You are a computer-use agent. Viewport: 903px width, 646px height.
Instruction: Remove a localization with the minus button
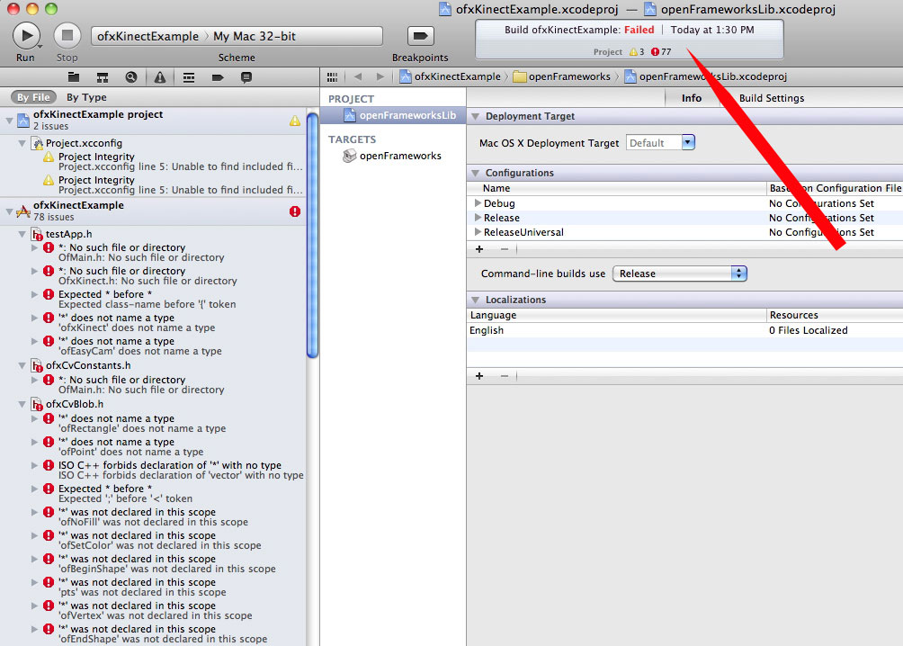pyautogui.click(x=505, y=376)
